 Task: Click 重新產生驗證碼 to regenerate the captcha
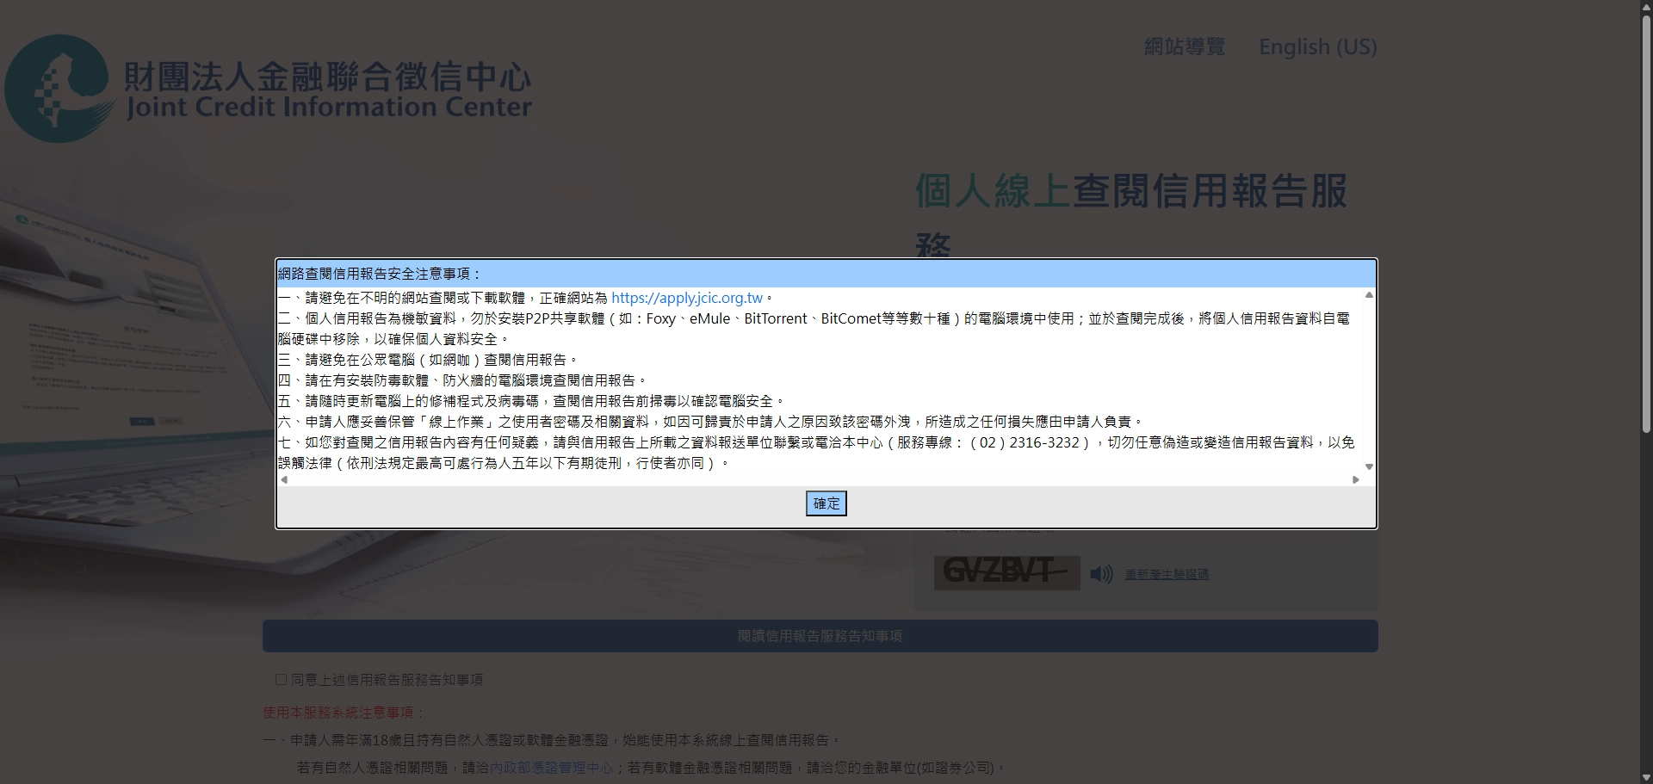pyautogui.click(x=1167, y=574)
